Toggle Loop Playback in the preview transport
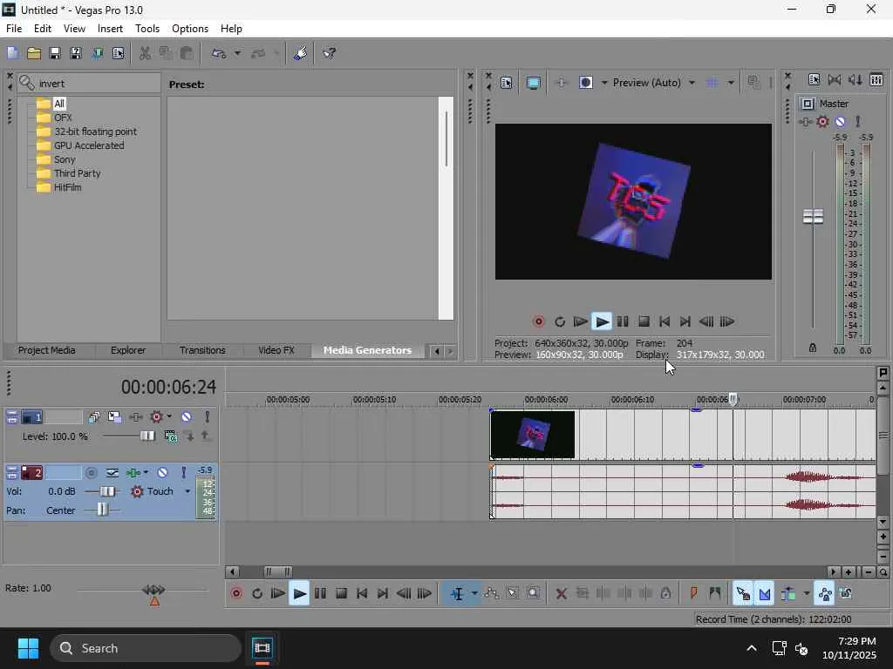Viewport: 893px width, 669px height. 560,322
